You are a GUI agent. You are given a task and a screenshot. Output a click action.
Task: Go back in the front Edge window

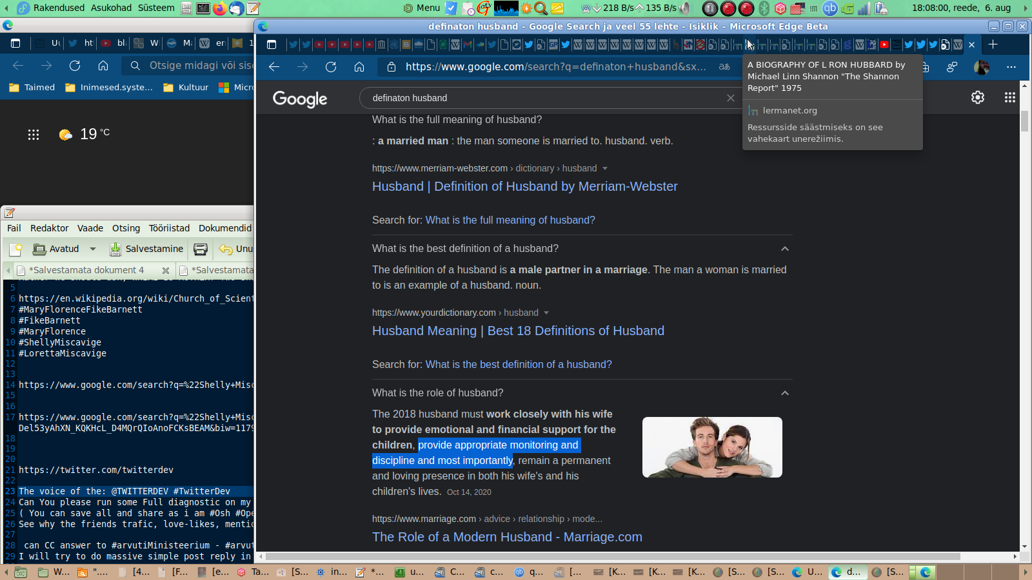pos(274,66)
